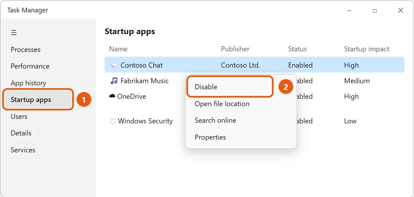Screen dimensions: 414x197
Task: Click Enabled status of Contoso Chat
Action: coord(301,65)
